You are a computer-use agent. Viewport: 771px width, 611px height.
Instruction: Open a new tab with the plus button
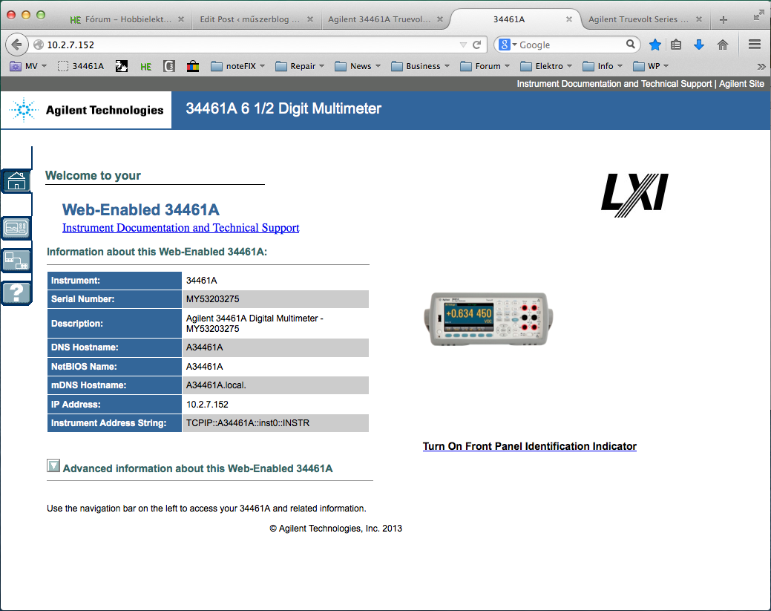coord(724,20)
